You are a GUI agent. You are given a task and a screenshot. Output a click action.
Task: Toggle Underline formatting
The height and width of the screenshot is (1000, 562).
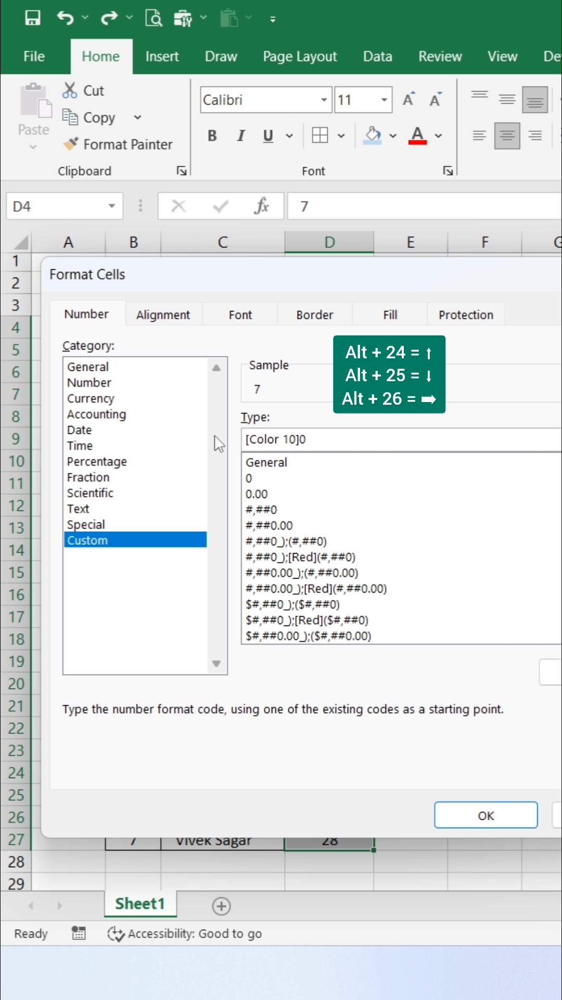pos(268,136)
